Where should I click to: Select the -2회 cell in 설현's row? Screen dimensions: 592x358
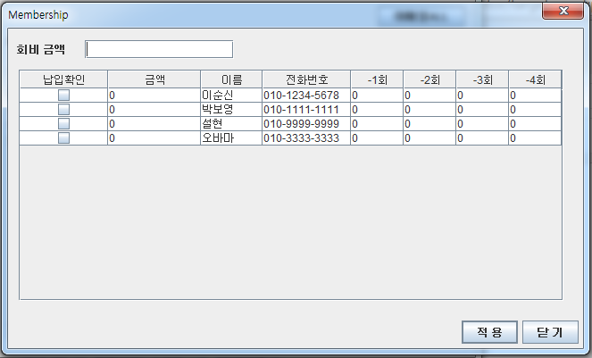tap(429, 124)
